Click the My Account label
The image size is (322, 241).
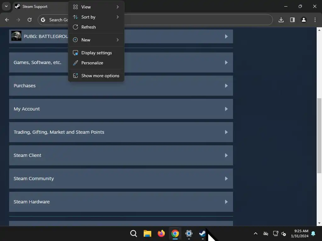pyautogui.click(x=27, y=109)
